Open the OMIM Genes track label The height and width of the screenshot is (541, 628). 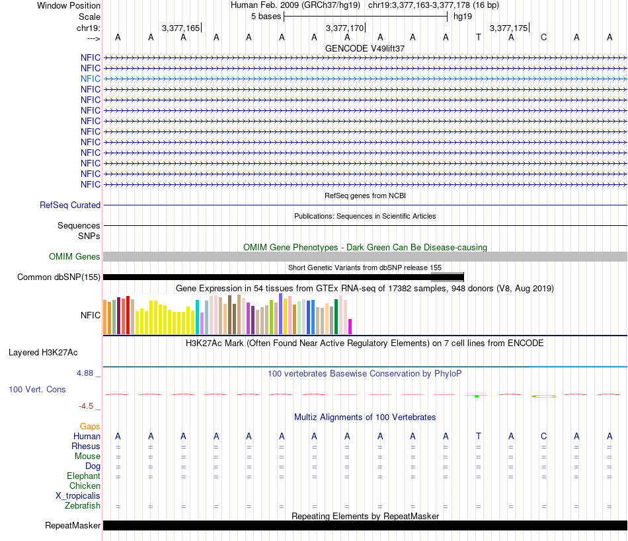point(75,256)
